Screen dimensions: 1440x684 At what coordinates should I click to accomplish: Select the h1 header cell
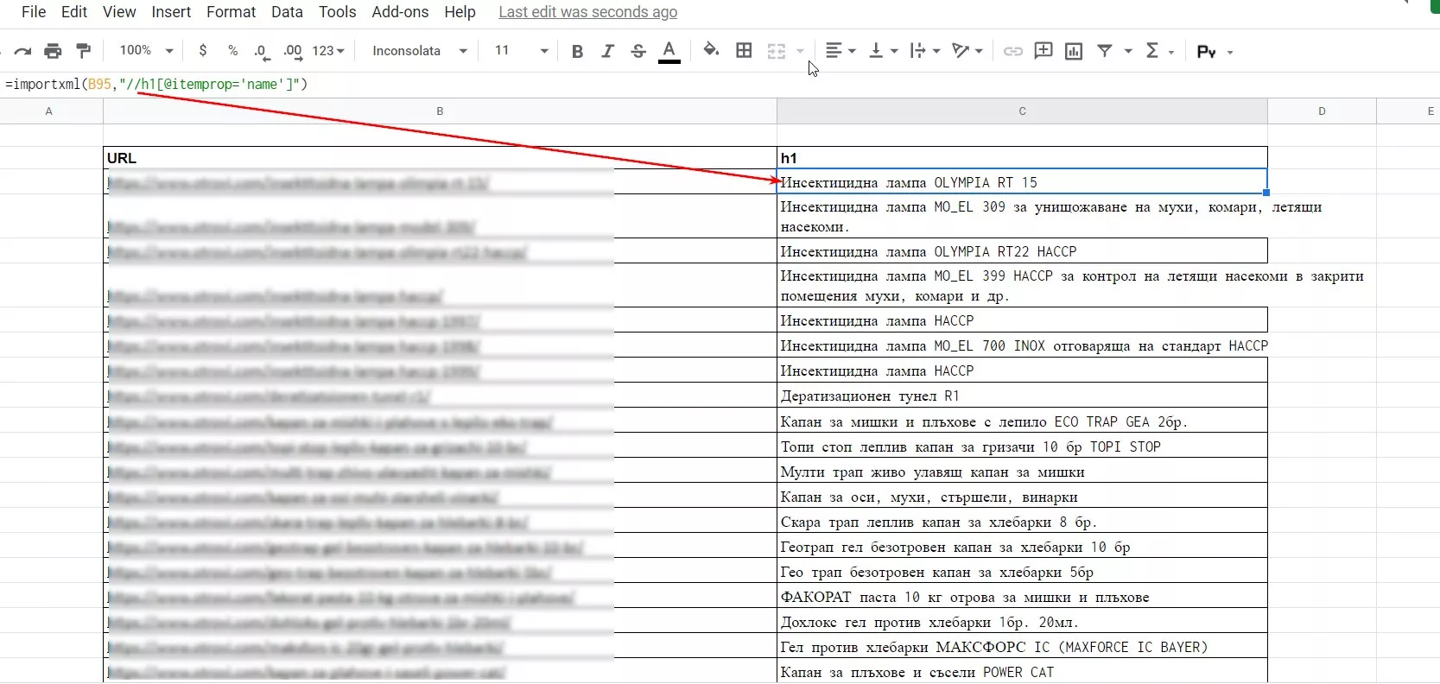click(1022, 158)
